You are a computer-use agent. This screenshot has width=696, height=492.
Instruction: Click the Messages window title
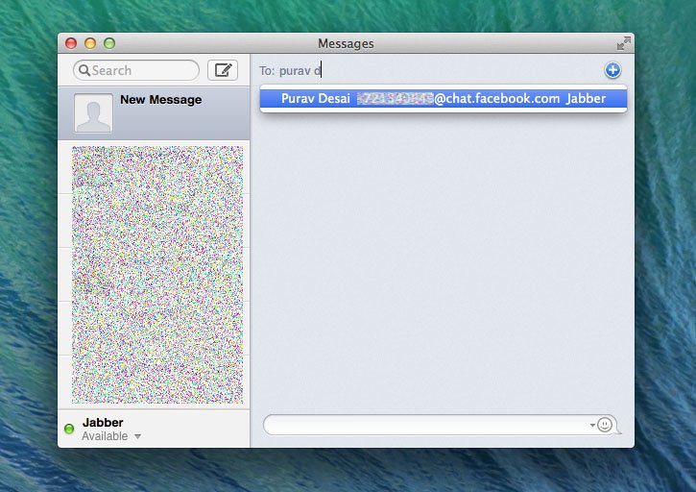[346, 43]
